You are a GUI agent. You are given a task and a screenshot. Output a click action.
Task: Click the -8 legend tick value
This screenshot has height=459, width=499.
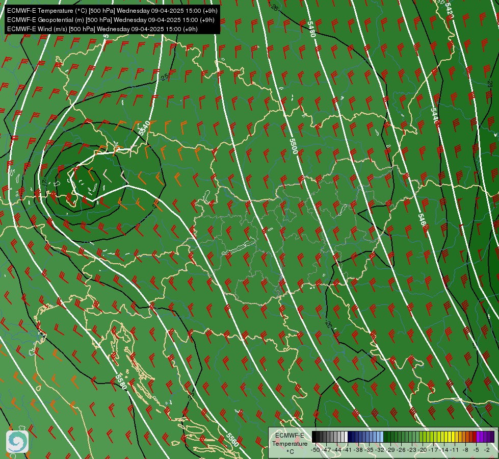465,450
